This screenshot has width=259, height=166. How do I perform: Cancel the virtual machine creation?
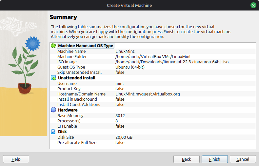tap(243, 159)
